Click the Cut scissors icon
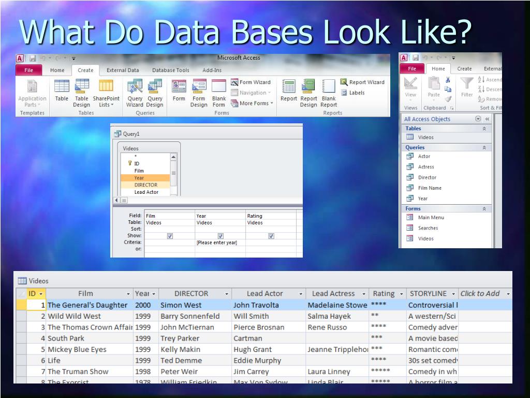Viewport: 530px width, 398px height. pyautogui.click(x=448, y=80)
